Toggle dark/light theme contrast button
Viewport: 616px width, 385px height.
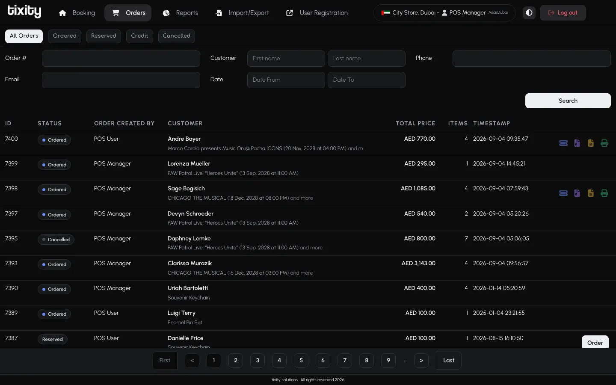[529, 13]
